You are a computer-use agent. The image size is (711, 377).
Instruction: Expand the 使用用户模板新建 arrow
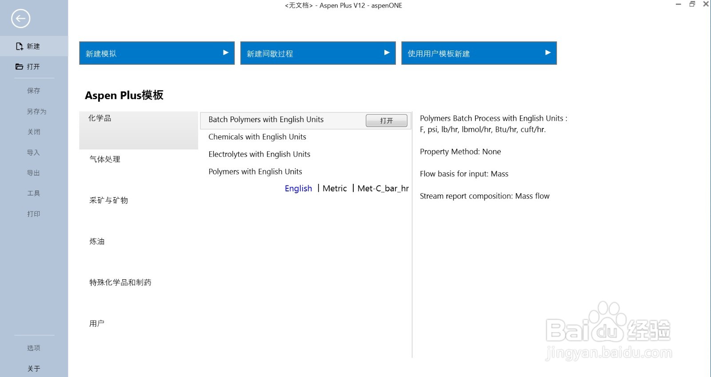[x=548, y=52]
